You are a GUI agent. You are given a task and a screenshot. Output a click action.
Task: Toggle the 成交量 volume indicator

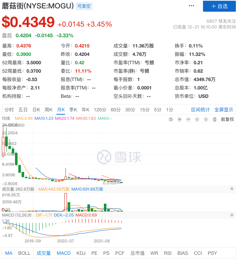click(44, 253)
